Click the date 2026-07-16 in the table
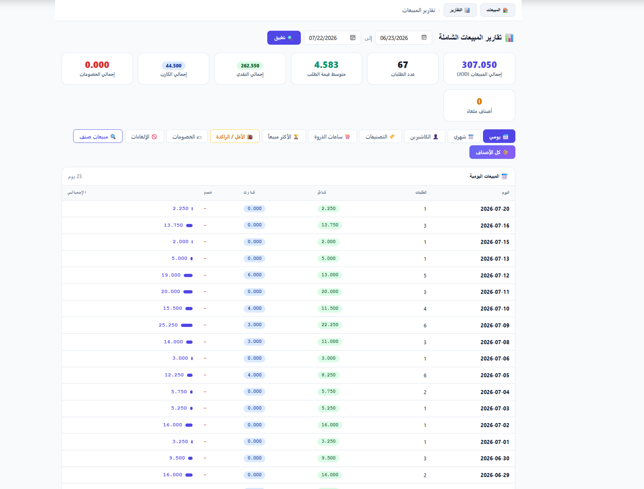 [495, 226]
